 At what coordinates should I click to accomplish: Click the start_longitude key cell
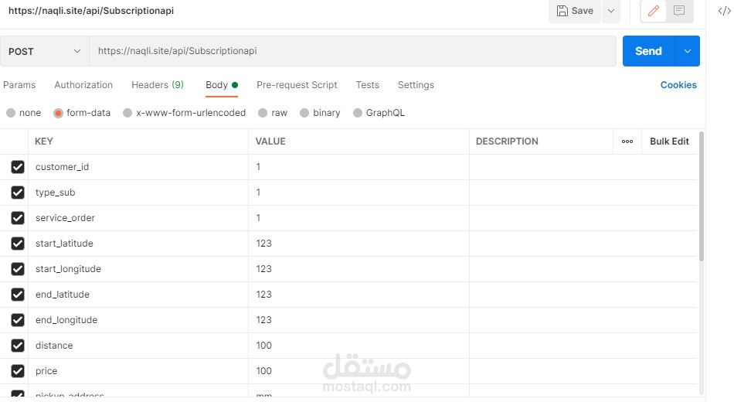tap(138, 269)
